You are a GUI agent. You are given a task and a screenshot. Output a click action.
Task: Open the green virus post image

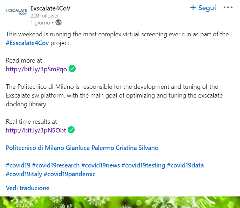coord(120,202)
